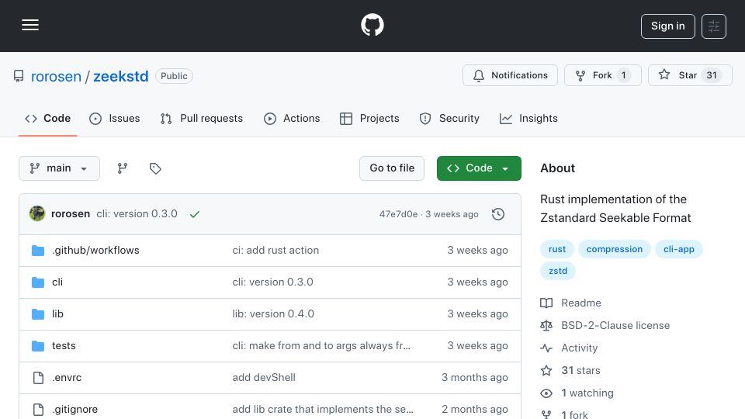Click the tests folder icon

pyautogui.click(x=38, y=346)
